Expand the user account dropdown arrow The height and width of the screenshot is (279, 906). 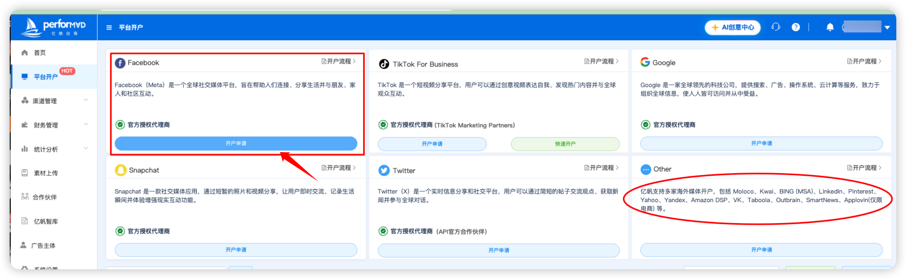coord(887,27)
